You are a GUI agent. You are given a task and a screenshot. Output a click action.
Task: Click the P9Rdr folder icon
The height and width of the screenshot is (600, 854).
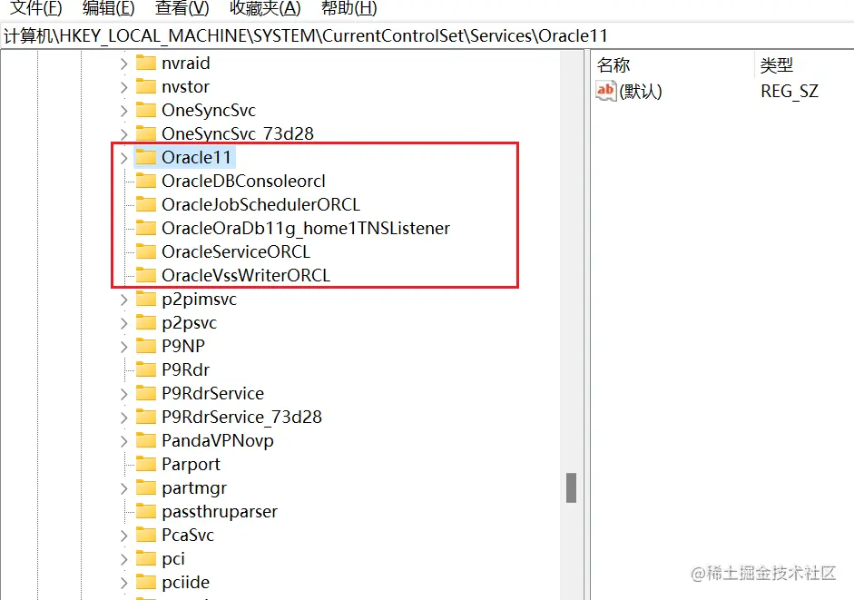pos(145,369)
